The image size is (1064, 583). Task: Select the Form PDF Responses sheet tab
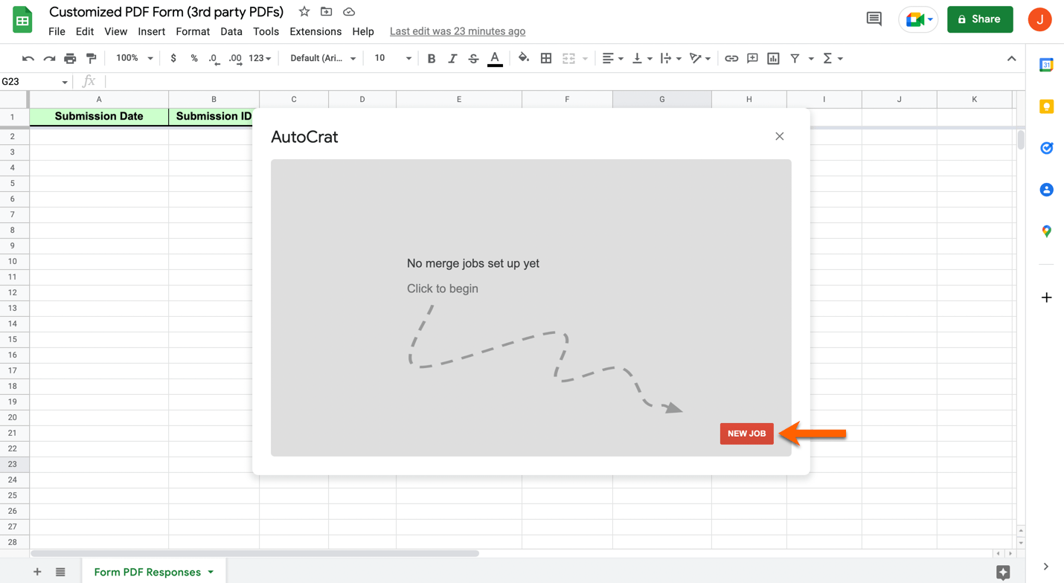point(153,572)
